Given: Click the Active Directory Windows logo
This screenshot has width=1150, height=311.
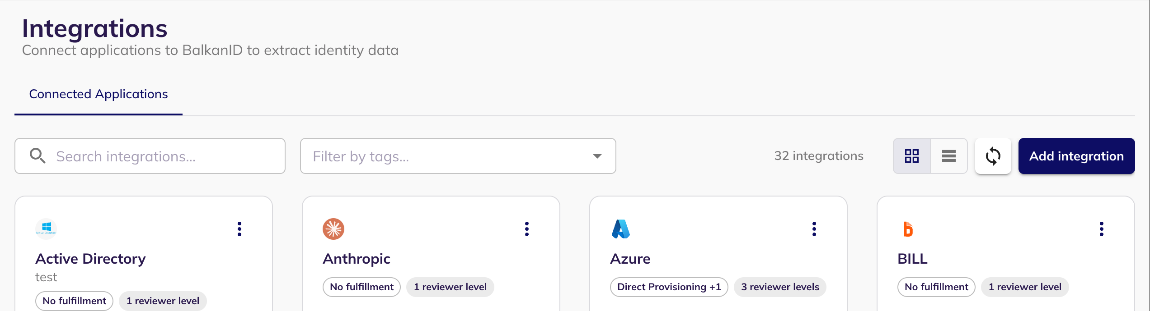Looking at the screenshot, I should (x=46, y=229).
